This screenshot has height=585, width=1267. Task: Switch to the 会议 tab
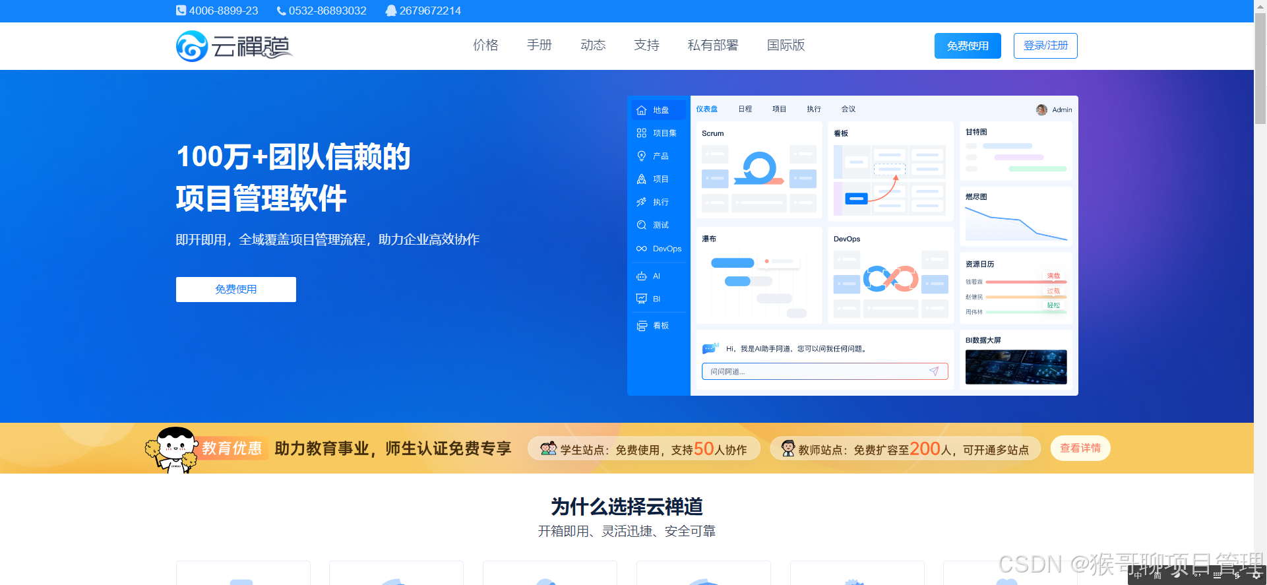848,109
